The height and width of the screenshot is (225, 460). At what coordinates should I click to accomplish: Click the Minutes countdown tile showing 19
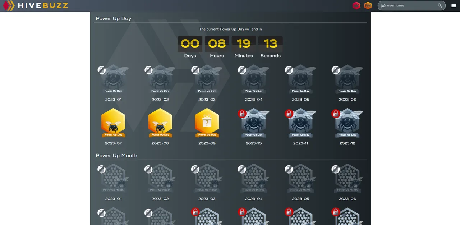point(244,44)
